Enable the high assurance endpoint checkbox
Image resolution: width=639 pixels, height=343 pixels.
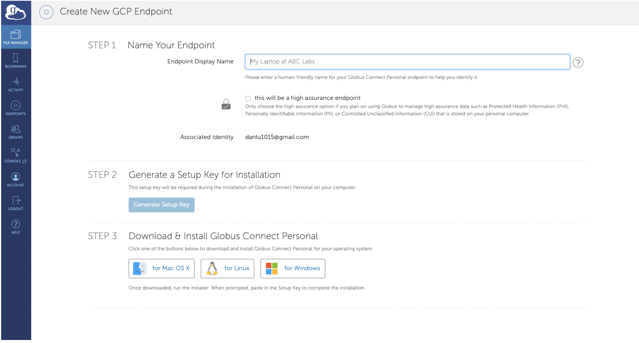pos(248,99)
